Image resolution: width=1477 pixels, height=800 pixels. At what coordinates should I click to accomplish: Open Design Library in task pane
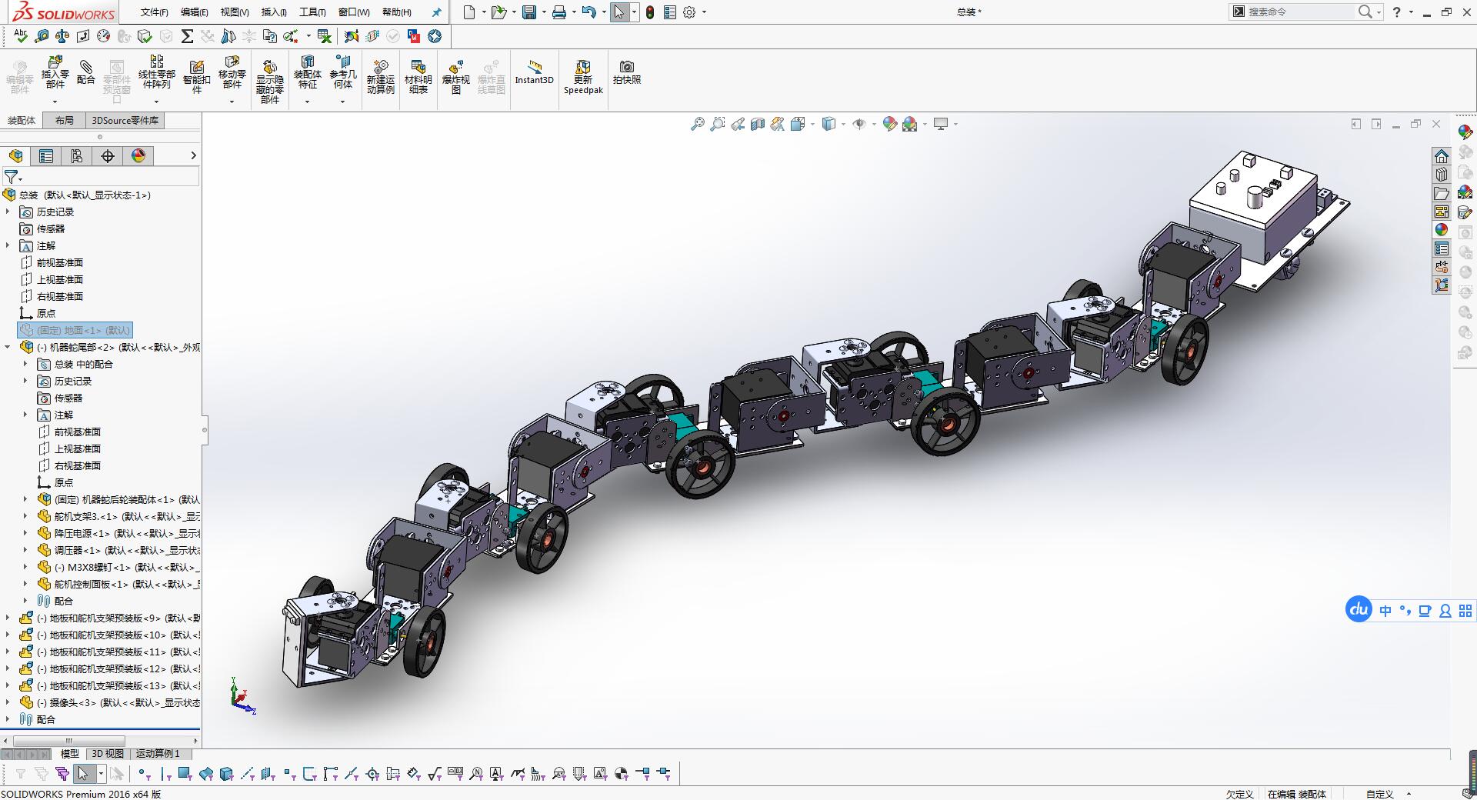(x=1442, y=175)
